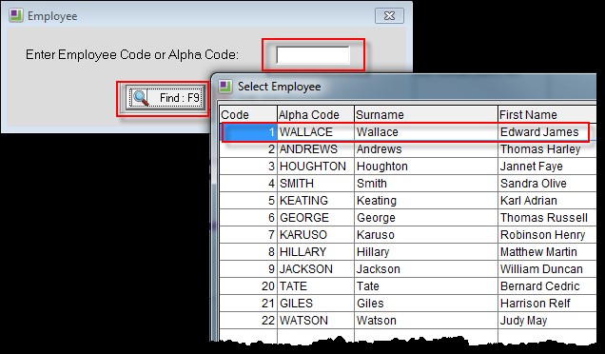Click employee code 20 cell
The image size is (605, 354).
click(x=248, y=286)
